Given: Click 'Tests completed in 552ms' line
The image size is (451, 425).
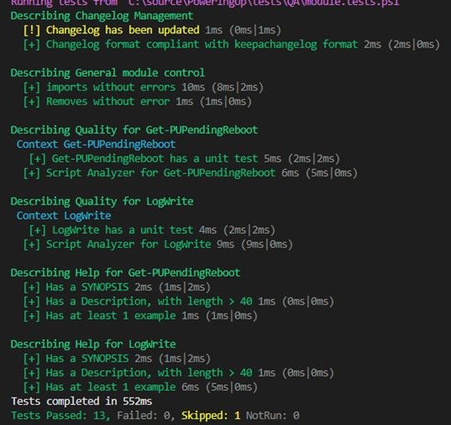Looking at the screenshot, I should click(81, 401).
